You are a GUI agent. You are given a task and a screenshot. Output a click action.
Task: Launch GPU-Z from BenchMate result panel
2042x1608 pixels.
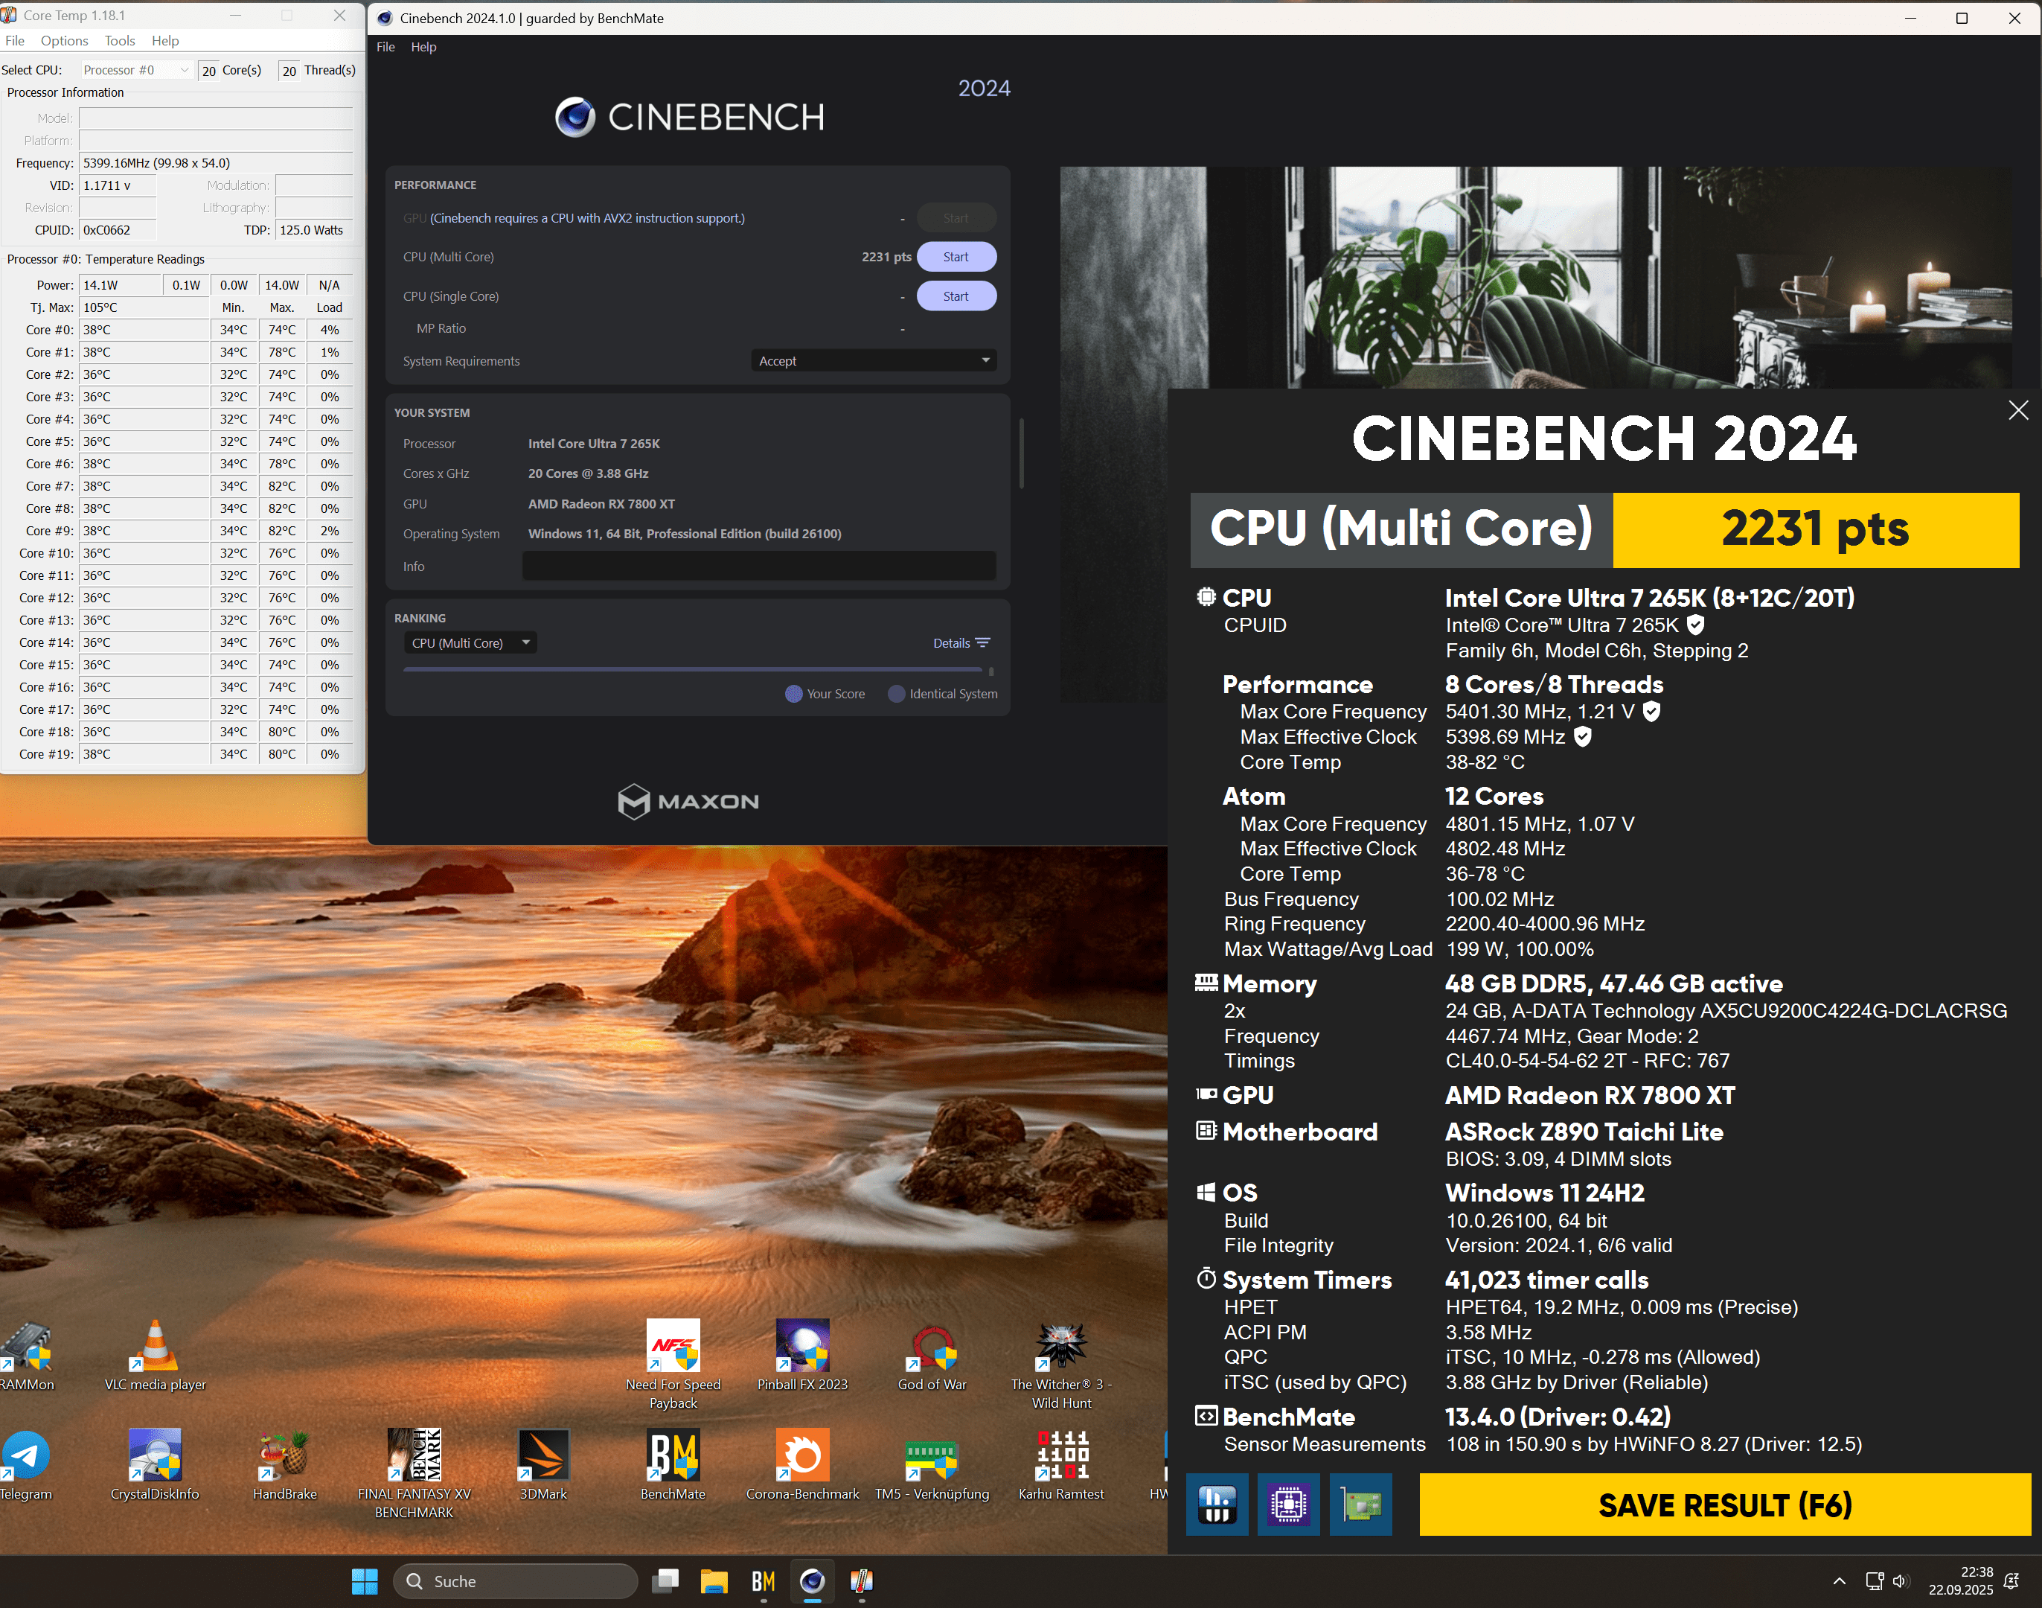tap(1360, 1505)
